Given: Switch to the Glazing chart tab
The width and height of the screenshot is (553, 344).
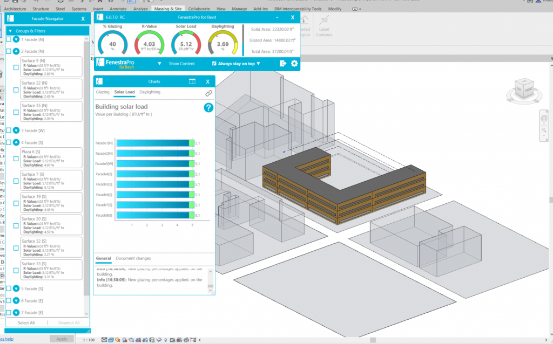Looking at the screenshot, I should 103,92.
